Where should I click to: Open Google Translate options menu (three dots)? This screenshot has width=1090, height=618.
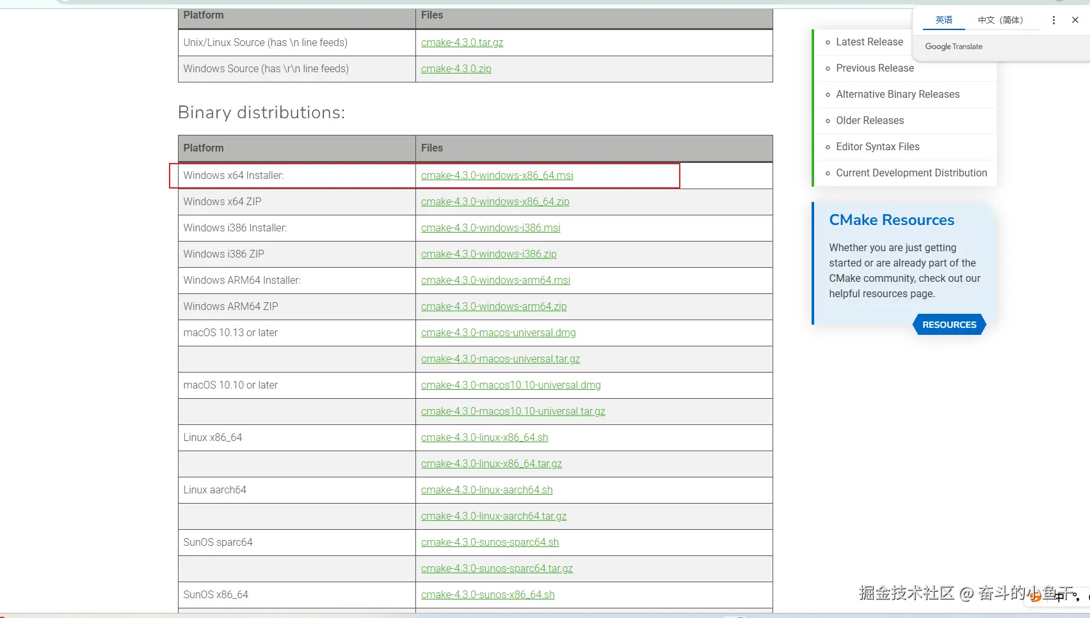(x=1054, y=20)
